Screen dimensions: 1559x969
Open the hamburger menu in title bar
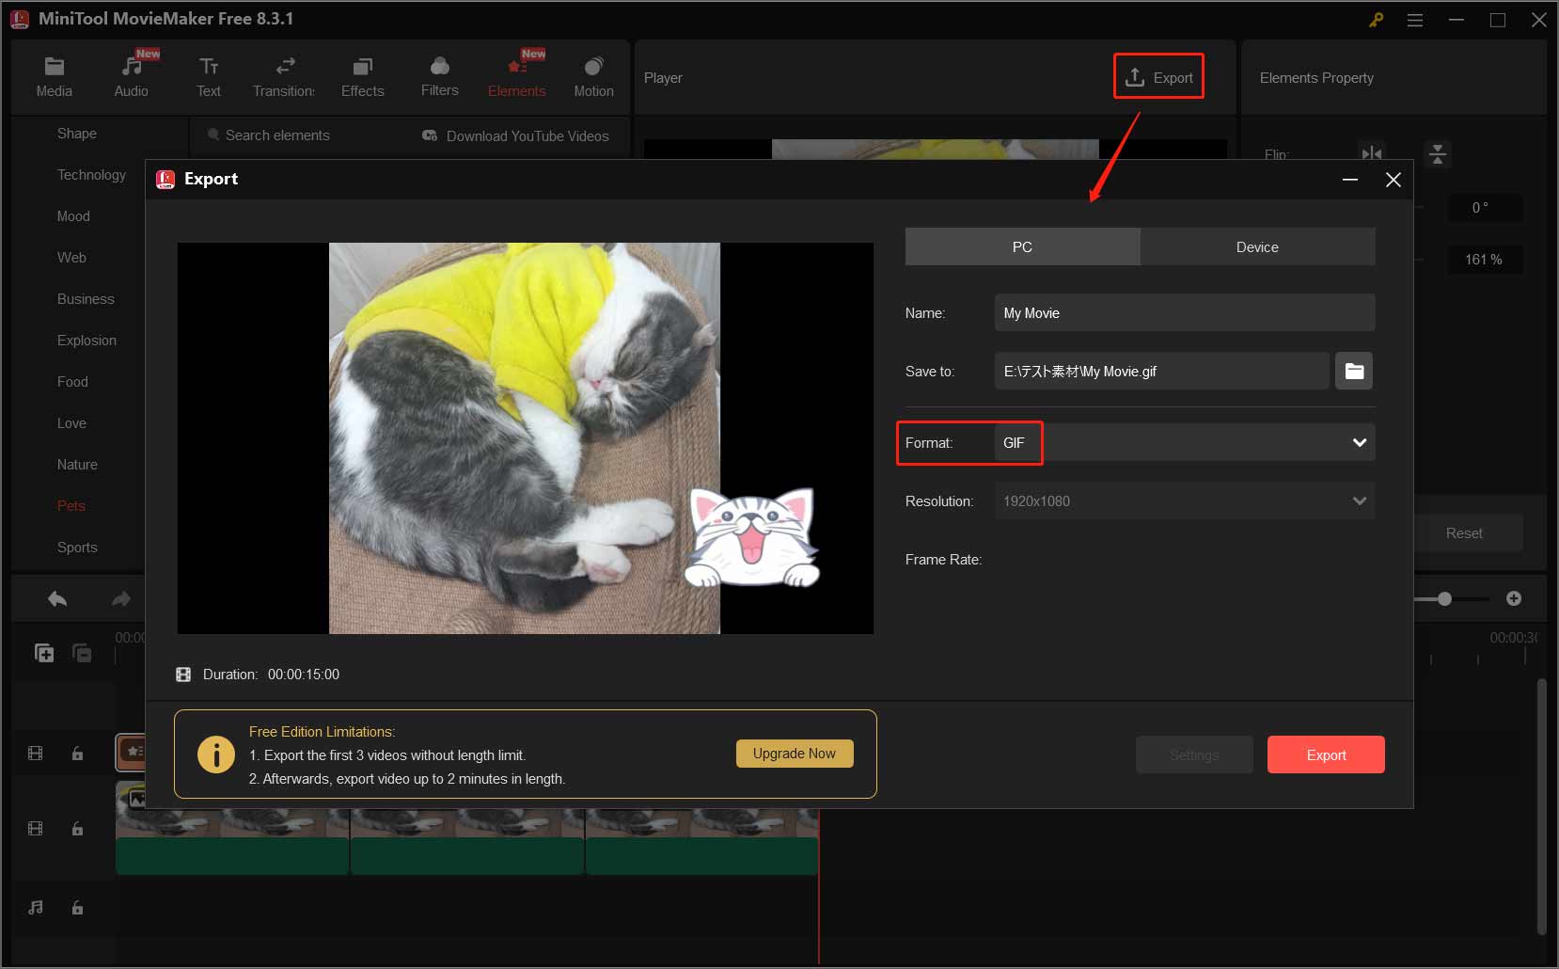[1414, 20]
